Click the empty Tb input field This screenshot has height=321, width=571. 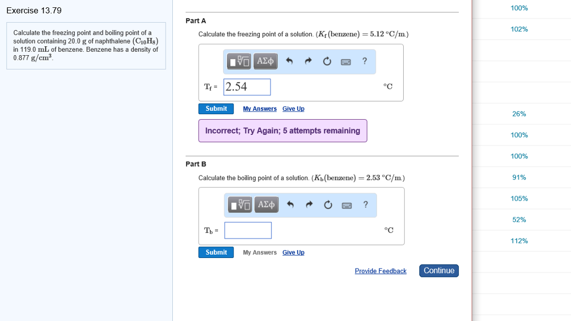click(x=248, y=230)
